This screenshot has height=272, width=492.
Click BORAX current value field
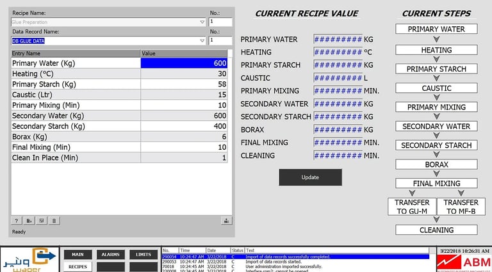[x=338, y=130]
